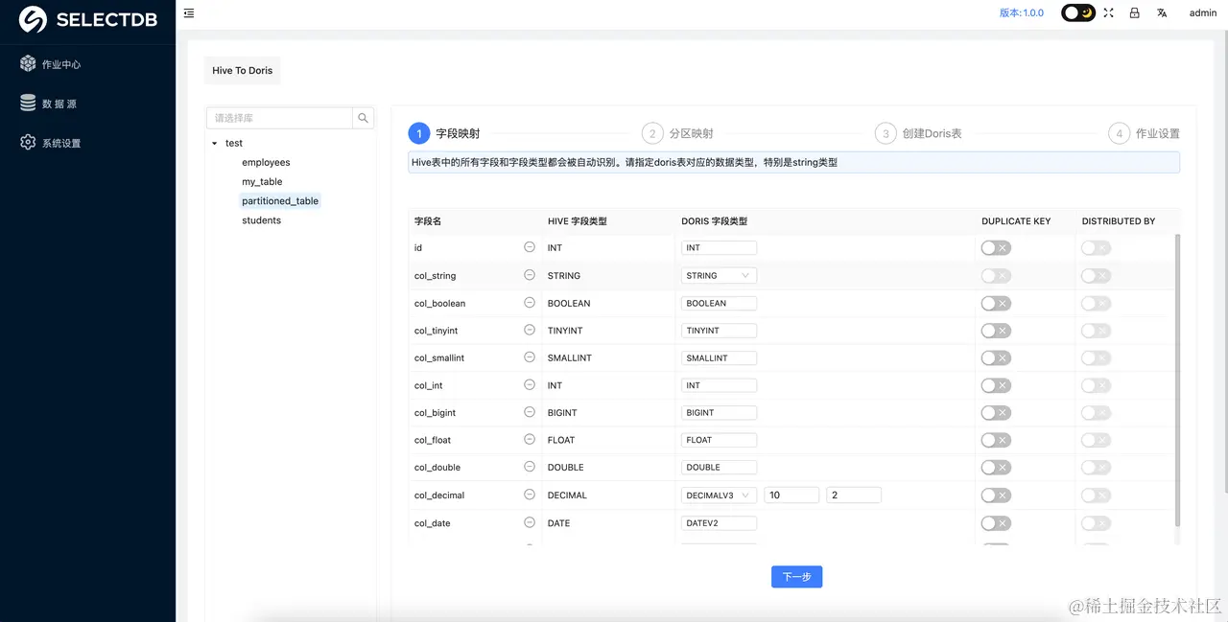
Task: Toggle DUPLICATE KEY for col_bigint row
Action: point(996,413)
